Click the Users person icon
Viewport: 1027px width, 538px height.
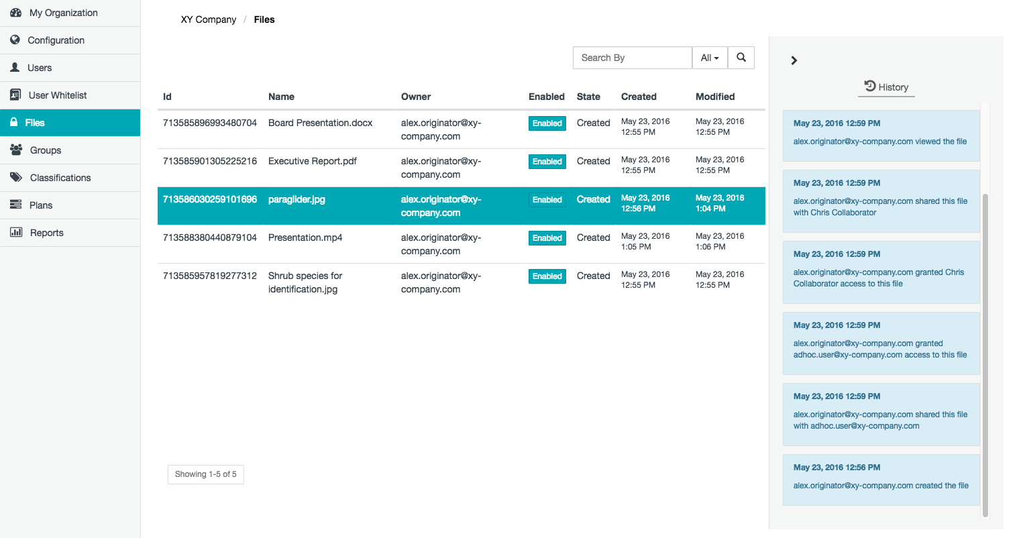pyautogui.click(x=15, y=68)
